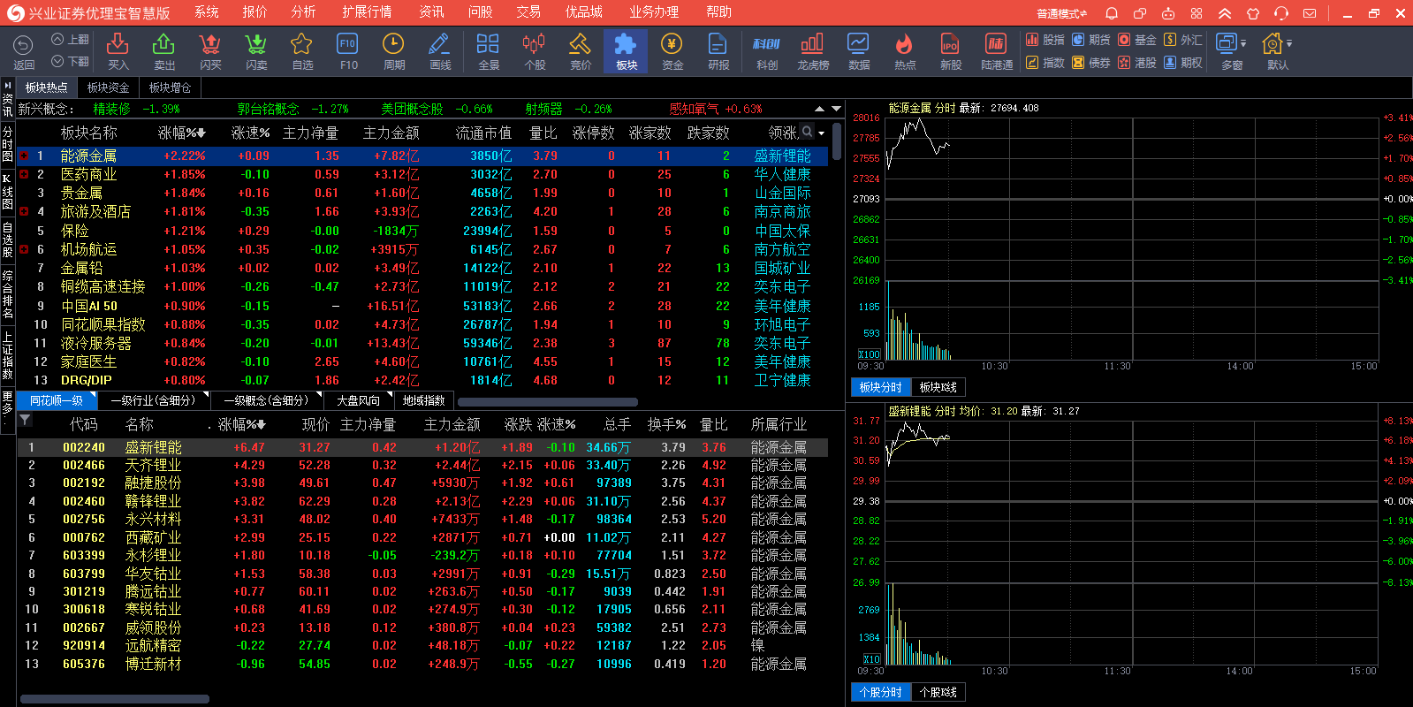Image resolution: width=1413 pixels, height=707 pixels.
Task: Click the 卖出 sell icon
Action: pos(164,51)
